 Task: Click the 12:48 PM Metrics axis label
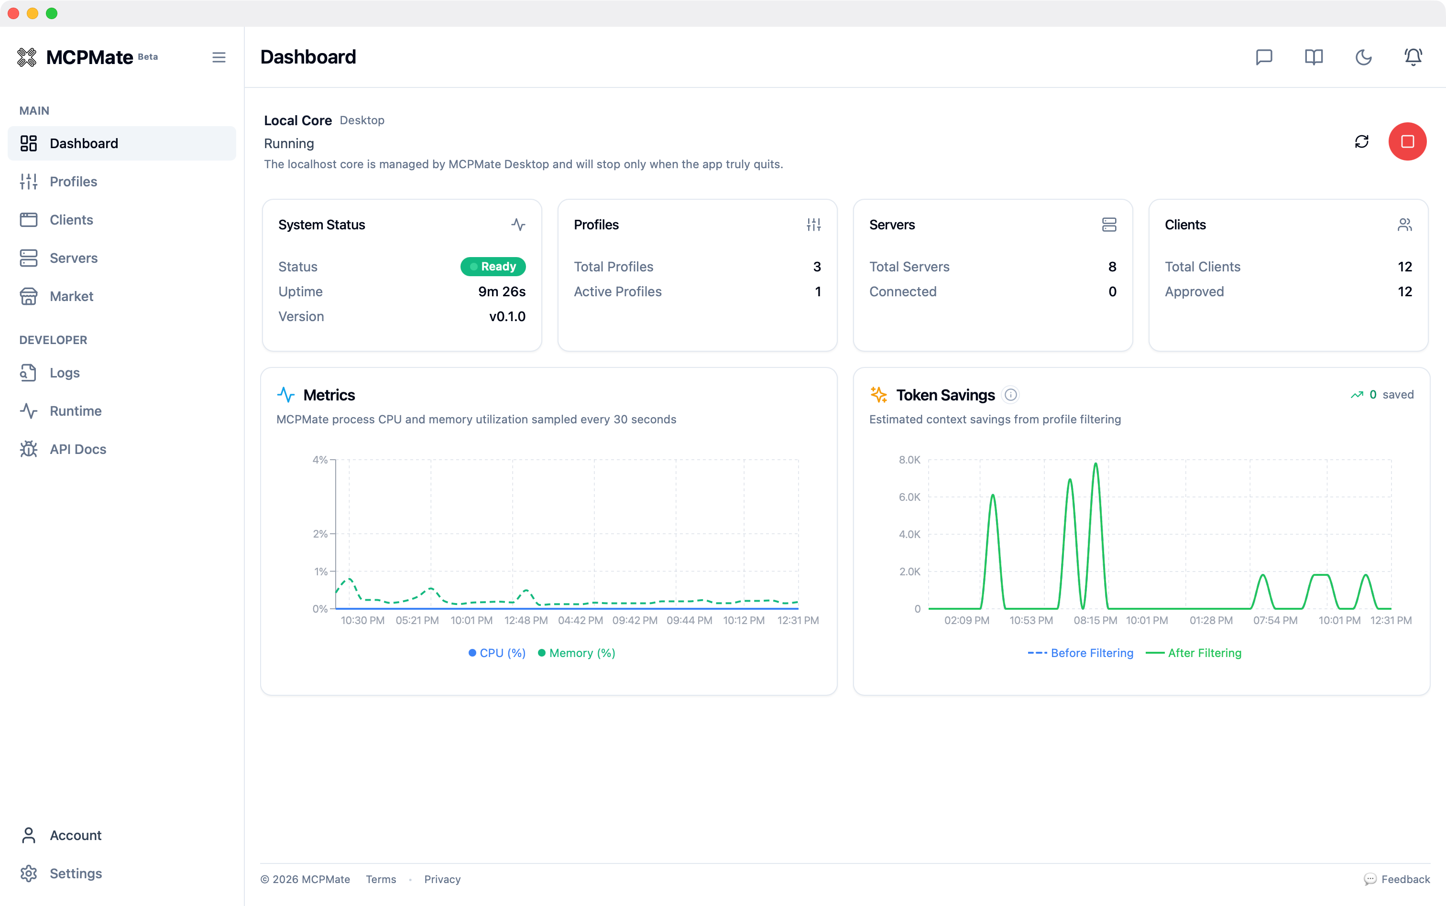pos(526,620)
